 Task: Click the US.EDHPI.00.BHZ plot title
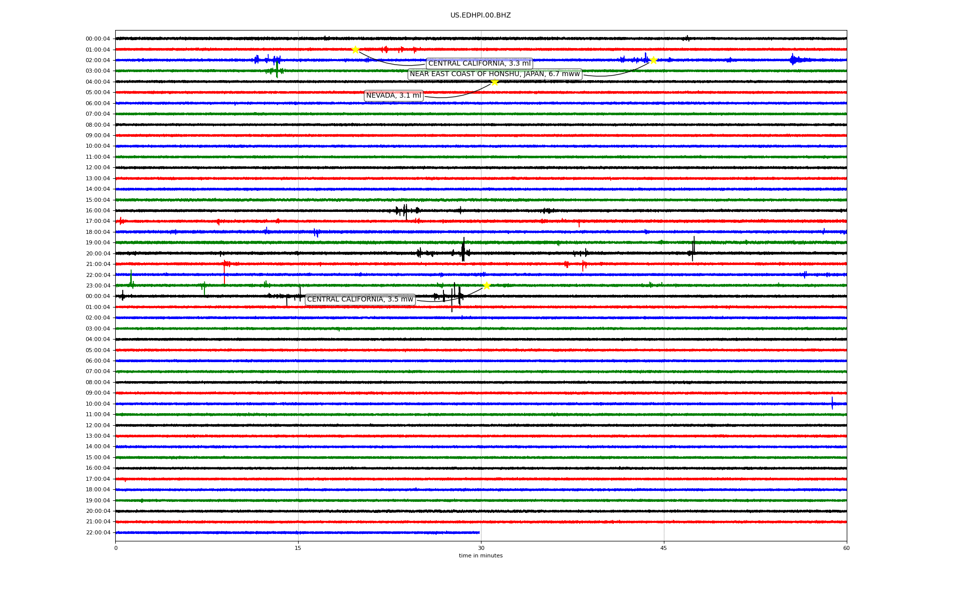(x=480, y=16)
